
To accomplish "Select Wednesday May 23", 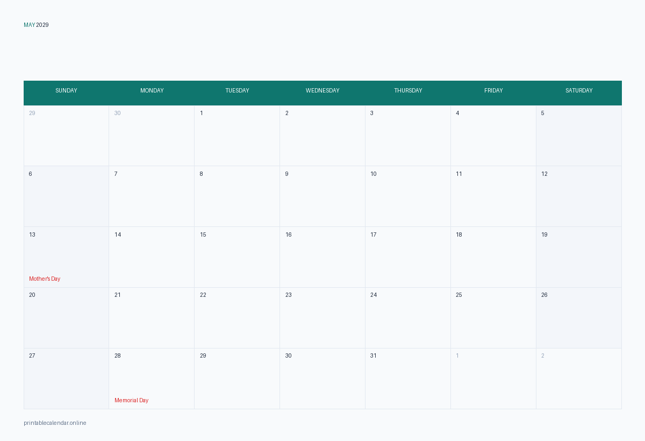I will [x=322, y=318].
